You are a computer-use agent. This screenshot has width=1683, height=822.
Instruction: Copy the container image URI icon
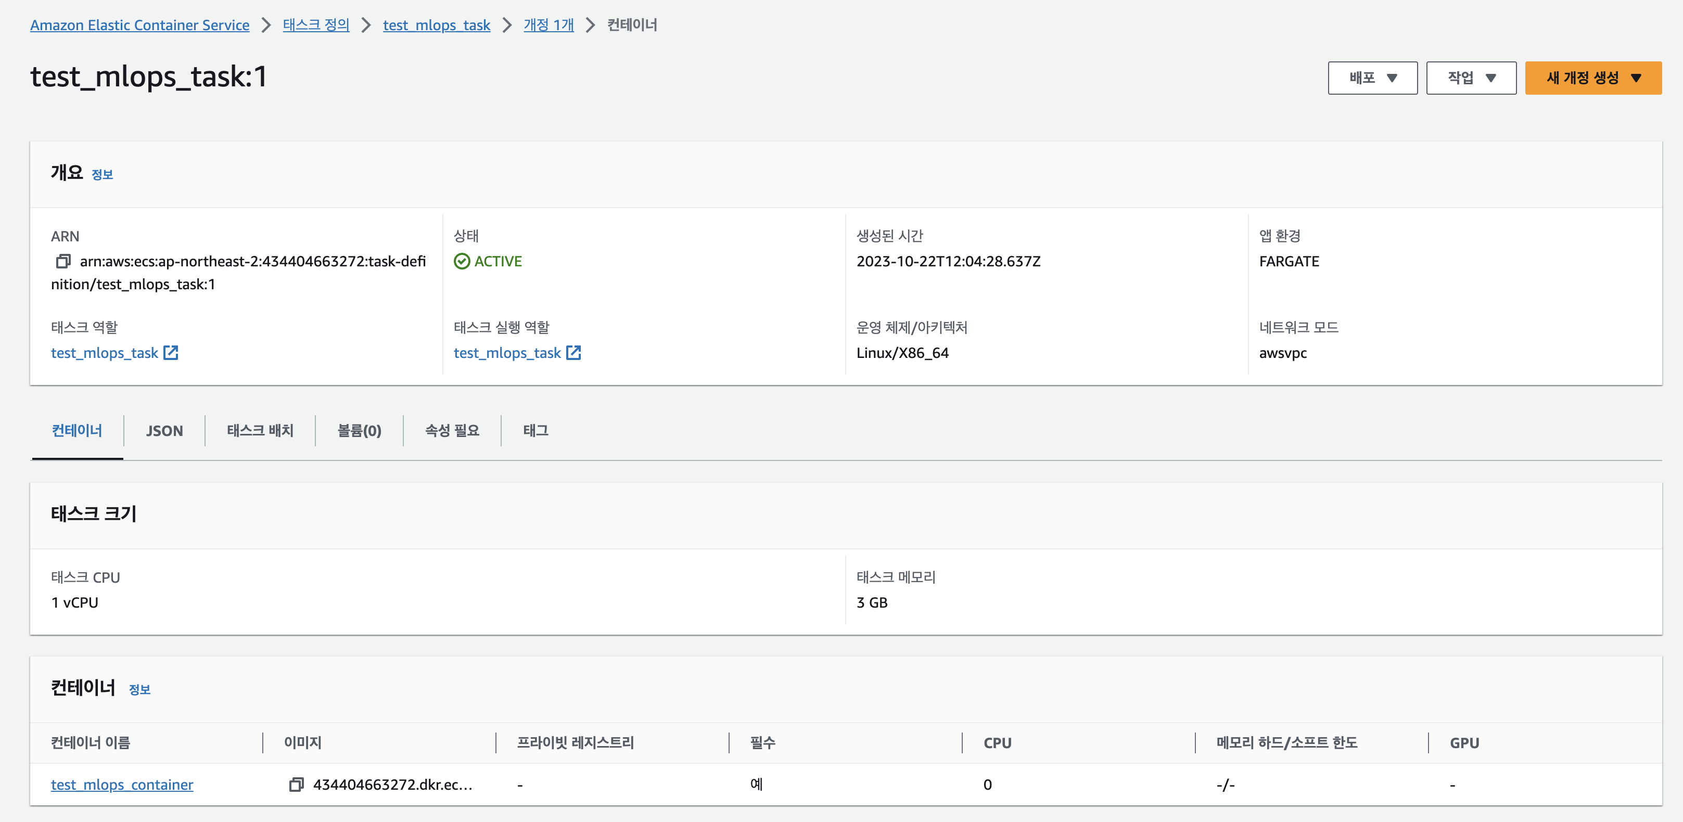click(x=296, y=784)
